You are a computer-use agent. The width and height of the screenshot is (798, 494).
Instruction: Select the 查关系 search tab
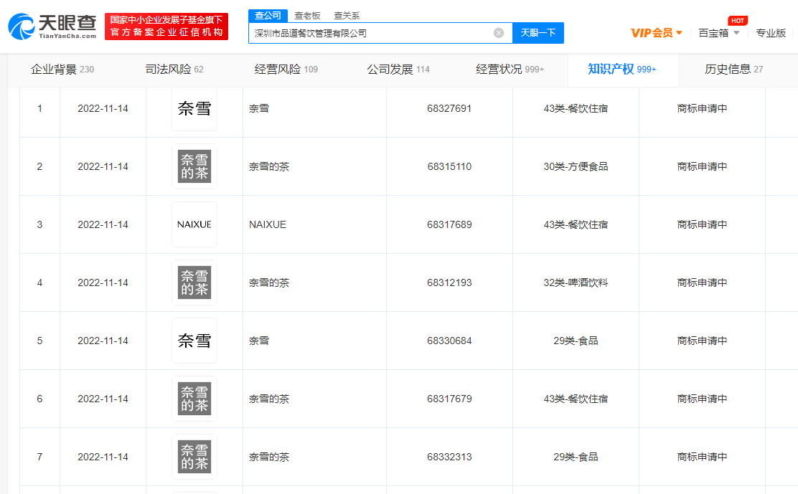coord(347,16)
